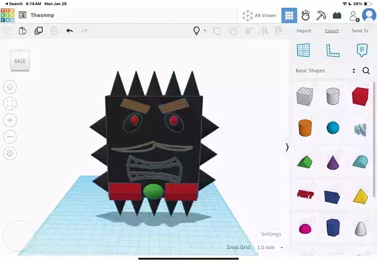The height and width of the screenshot is (262, 377).
Task: Click the Zoom out button
Action: point(10,137)
